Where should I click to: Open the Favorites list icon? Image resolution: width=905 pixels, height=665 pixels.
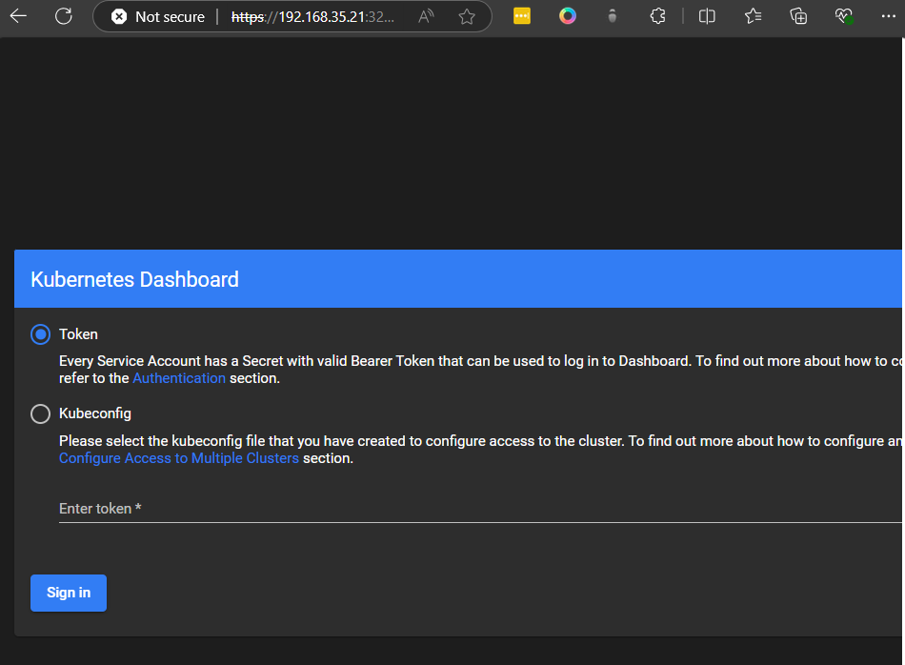coord(753,16)
